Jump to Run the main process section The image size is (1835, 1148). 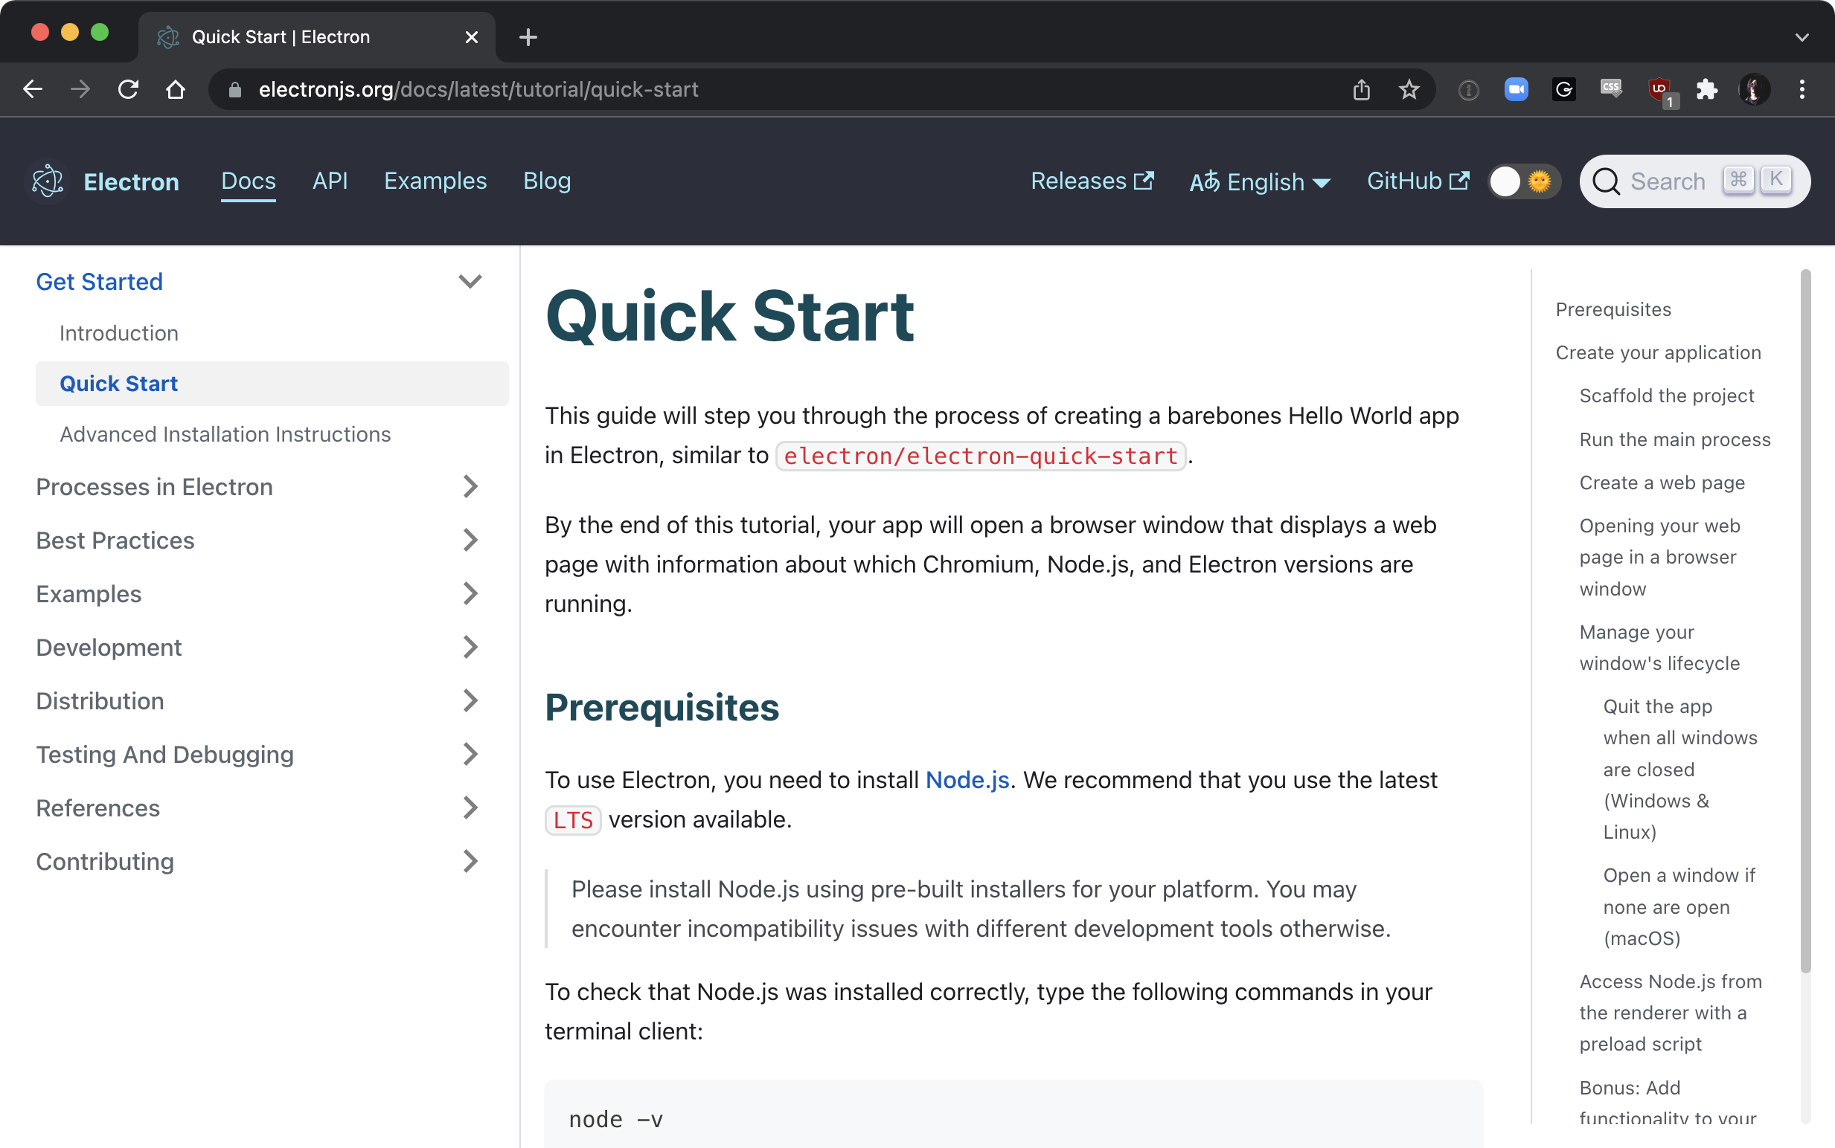point(1675,439)
